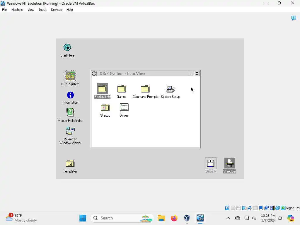Select the Games folder icon
The width and height of the screenshot is (300, 225).
[121, 89]
